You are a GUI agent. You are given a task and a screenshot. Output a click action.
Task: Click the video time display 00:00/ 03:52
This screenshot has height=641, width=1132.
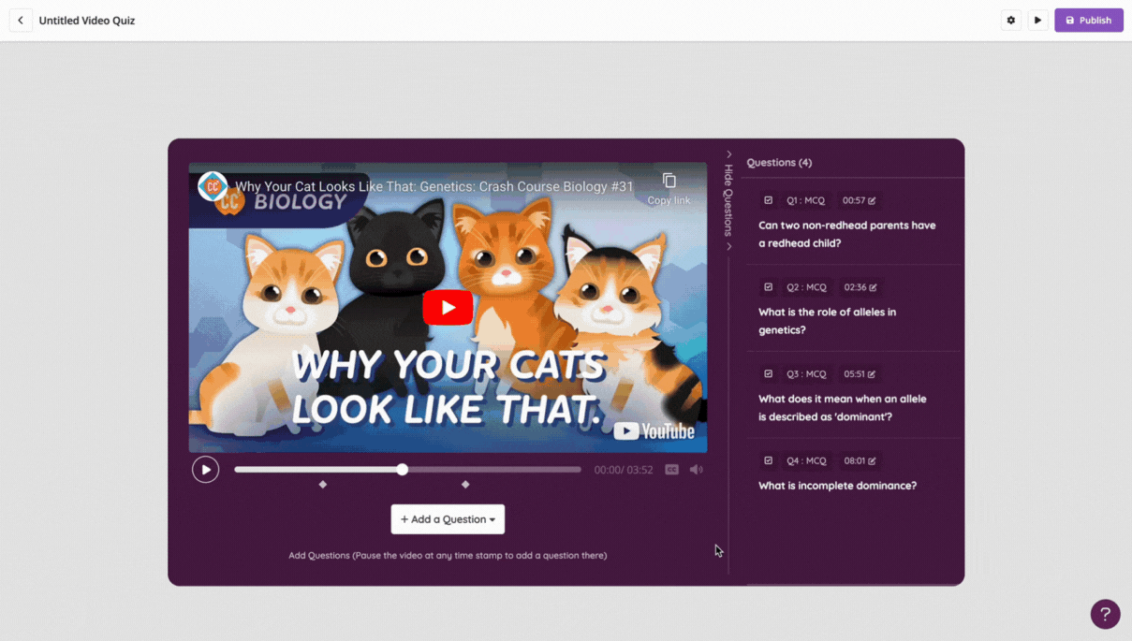[624, 470]
